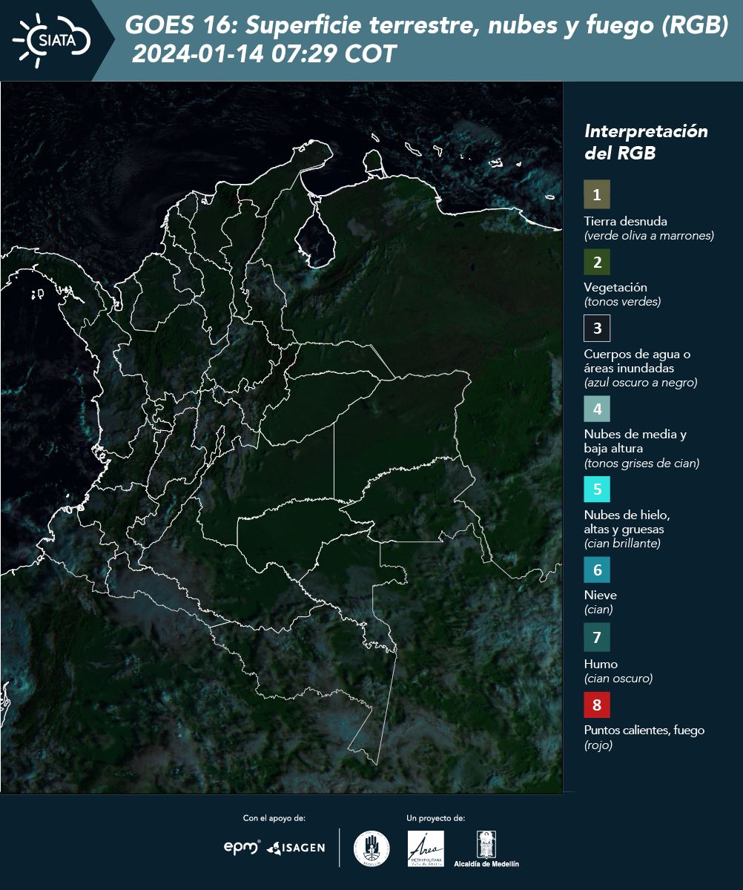Click legend swatch 1 for Tierra desnuda
This screenshot has height=890, width=743.
[597, 194]
